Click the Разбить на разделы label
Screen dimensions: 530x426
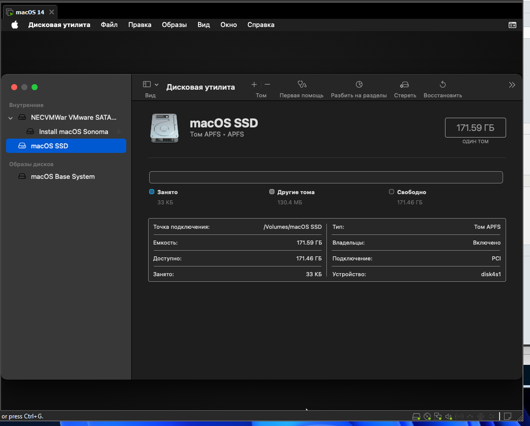(x=359, y=95)
